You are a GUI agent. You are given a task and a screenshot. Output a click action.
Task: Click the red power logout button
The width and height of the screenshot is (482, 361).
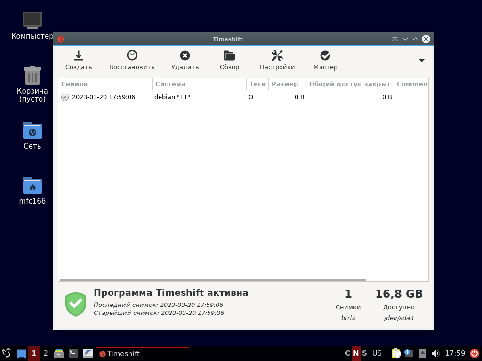tap(474, 353)
